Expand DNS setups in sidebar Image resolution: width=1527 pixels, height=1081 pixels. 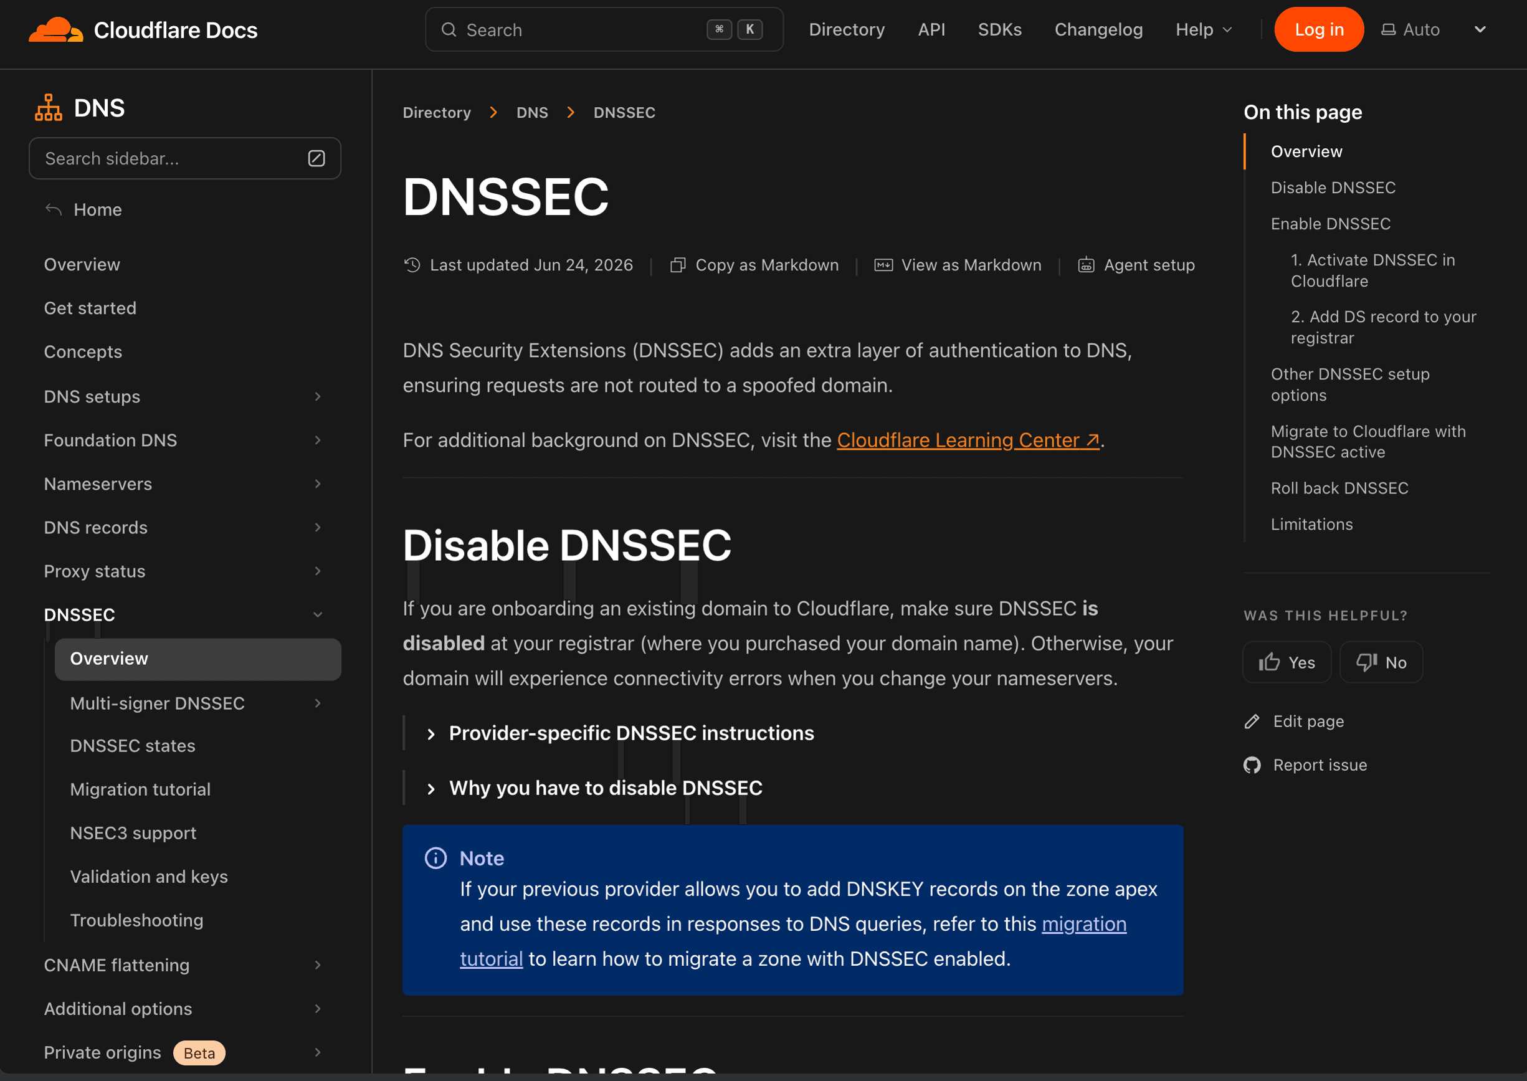tap(318, 397)
